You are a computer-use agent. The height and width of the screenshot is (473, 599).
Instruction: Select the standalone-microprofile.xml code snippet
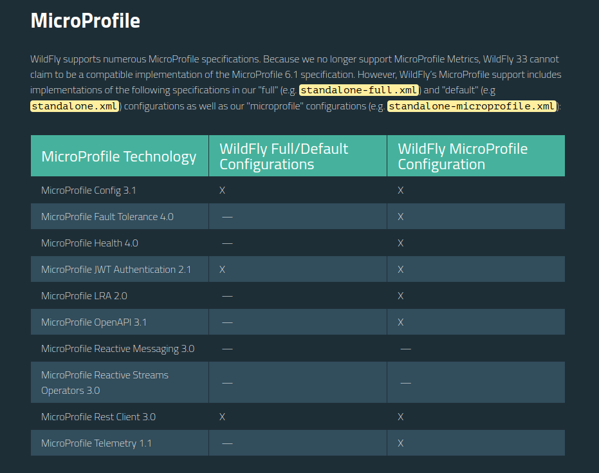471,106
